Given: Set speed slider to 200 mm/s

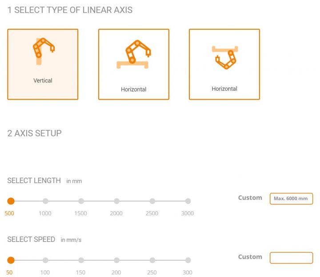Looking at the screenshot, I should coord(116,260).
